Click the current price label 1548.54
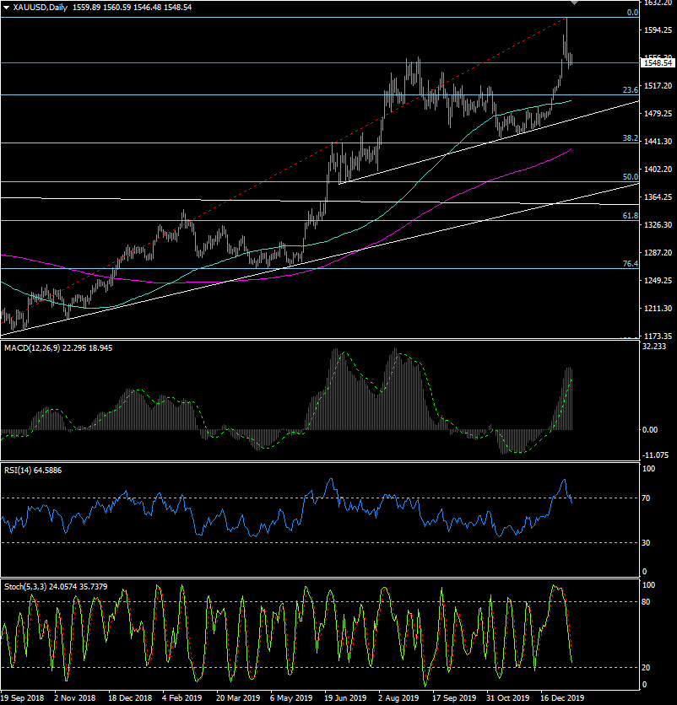The width and height of the screenshot is (677, 705). (x=658, y=62)
